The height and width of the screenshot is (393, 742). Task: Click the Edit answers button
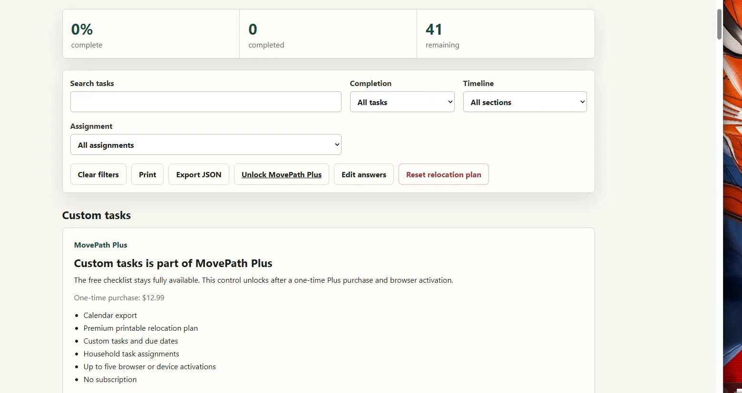coord(364,174)
